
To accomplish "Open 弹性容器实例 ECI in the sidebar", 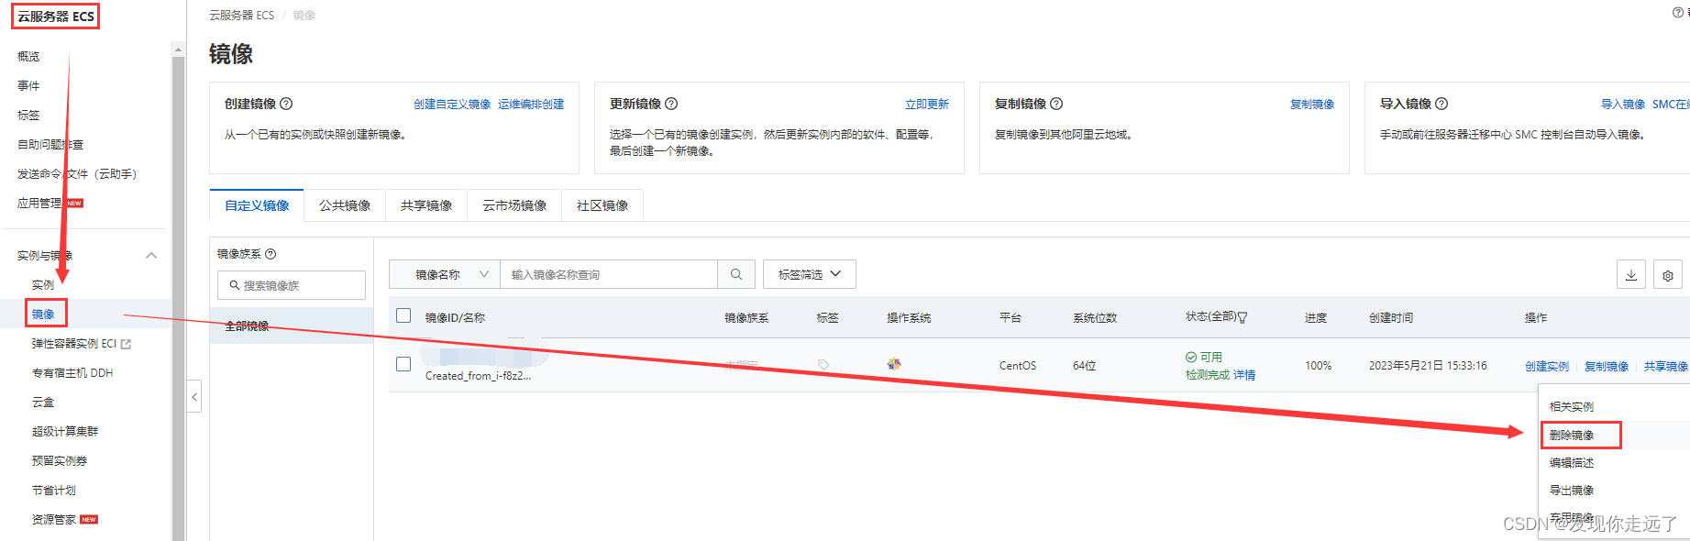I will pos(74,343).
